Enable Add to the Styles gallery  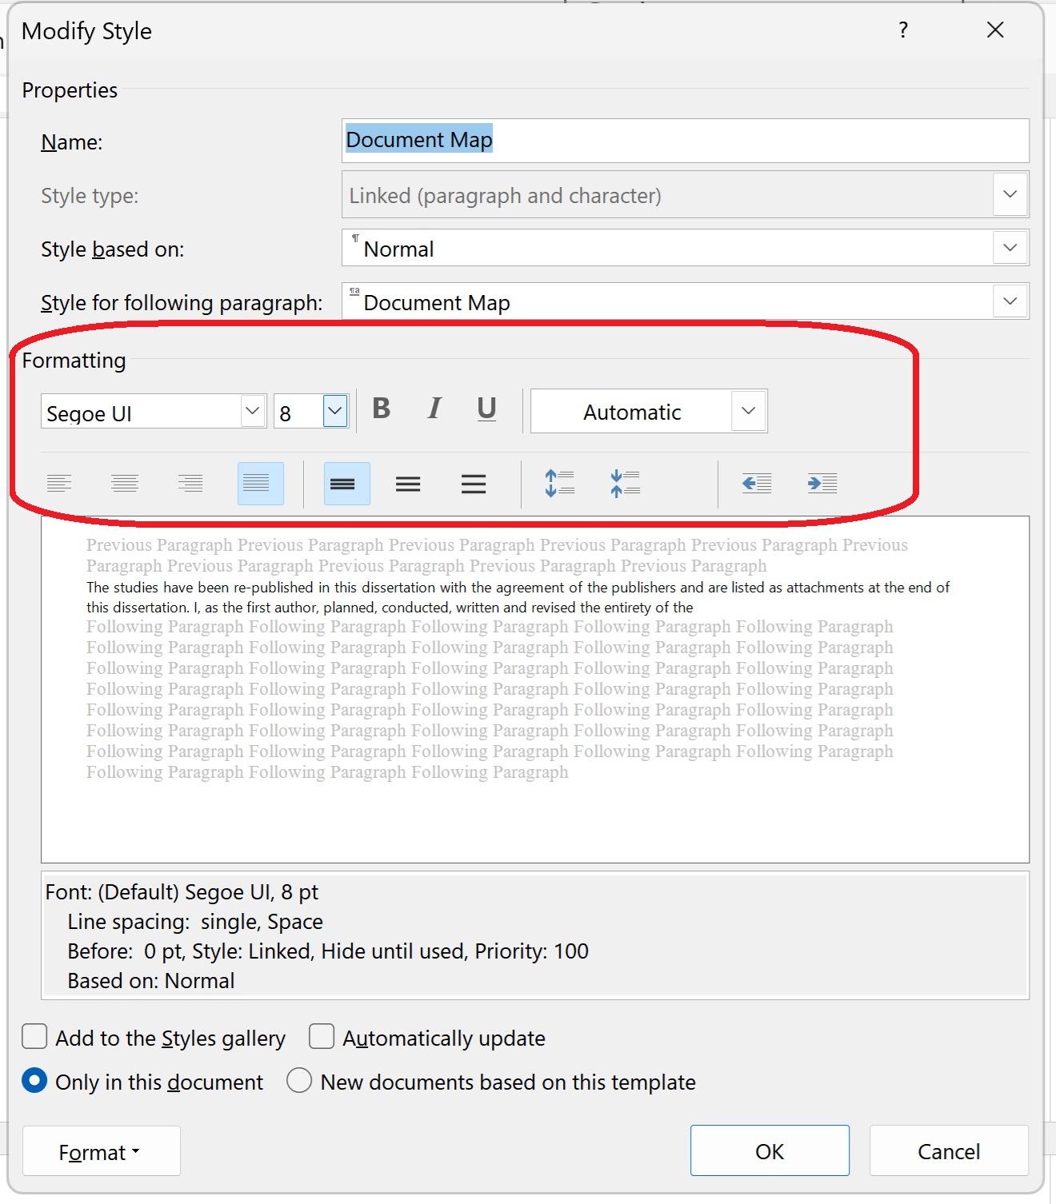coord(34,1037)
